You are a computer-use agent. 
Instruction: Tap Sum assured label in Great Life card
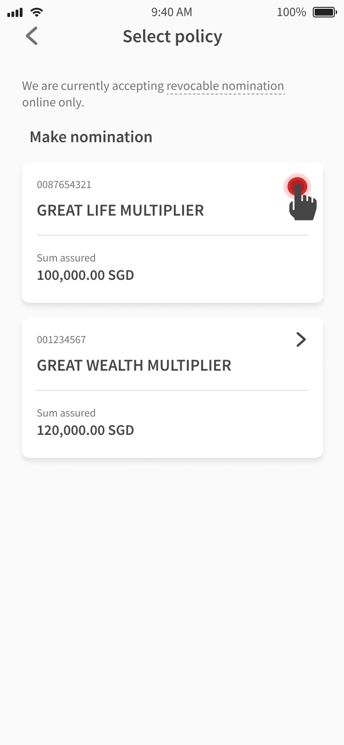(x=66, y=258)
